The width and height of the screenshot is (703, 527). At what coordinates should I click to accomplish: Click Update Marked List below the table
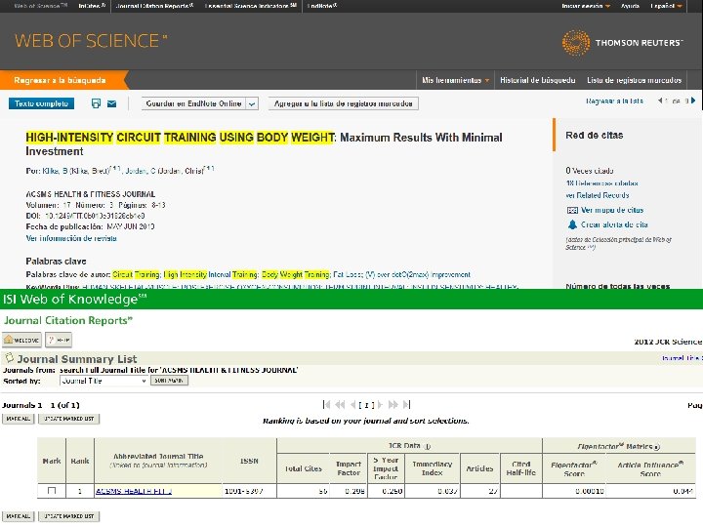point(68,516)
